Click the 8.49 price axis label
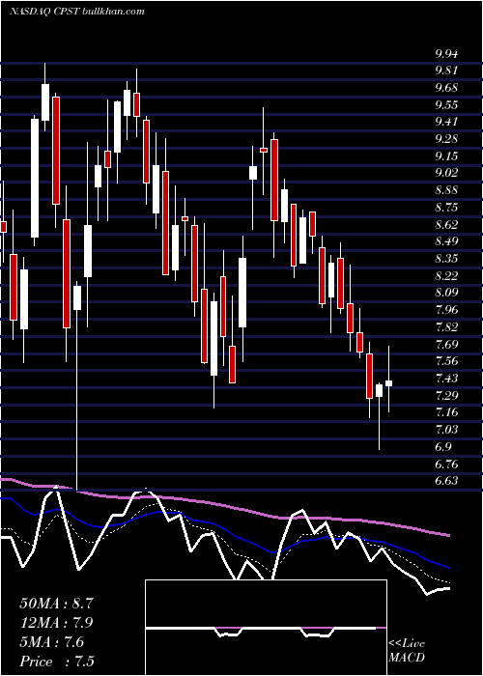 coord(446,241)
